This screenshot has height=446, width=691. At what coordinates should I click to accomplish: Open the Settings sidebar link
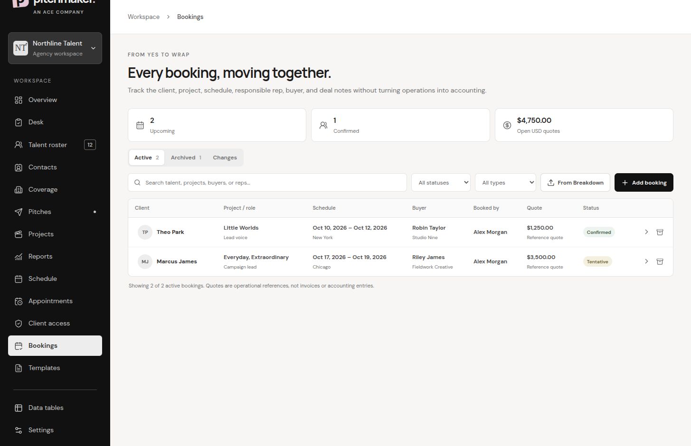pos(55,430)
